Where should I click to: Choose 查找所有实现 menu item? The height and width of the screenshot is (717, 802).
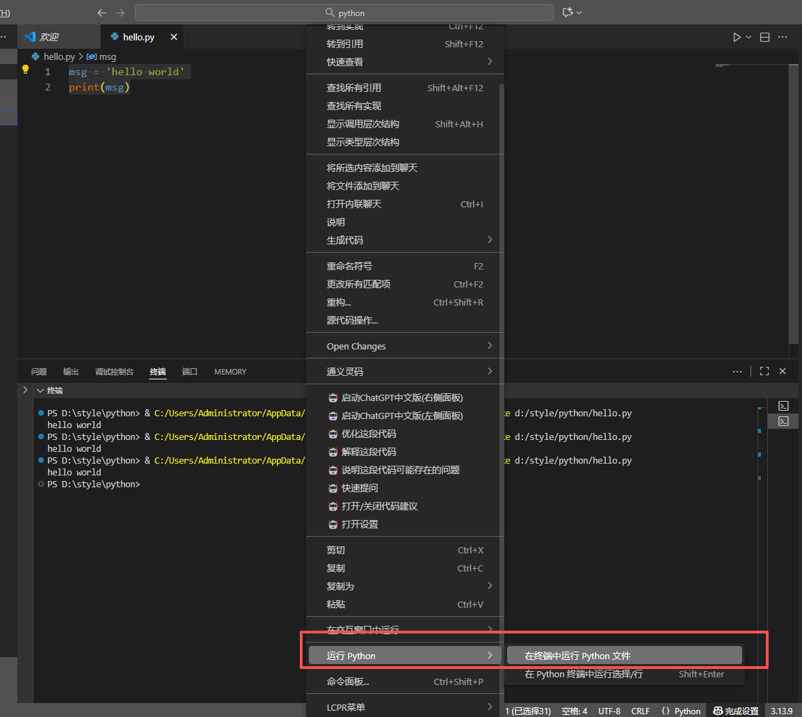click(x=405, y=106)
